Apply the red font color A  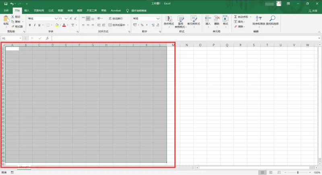pos(64,25)
